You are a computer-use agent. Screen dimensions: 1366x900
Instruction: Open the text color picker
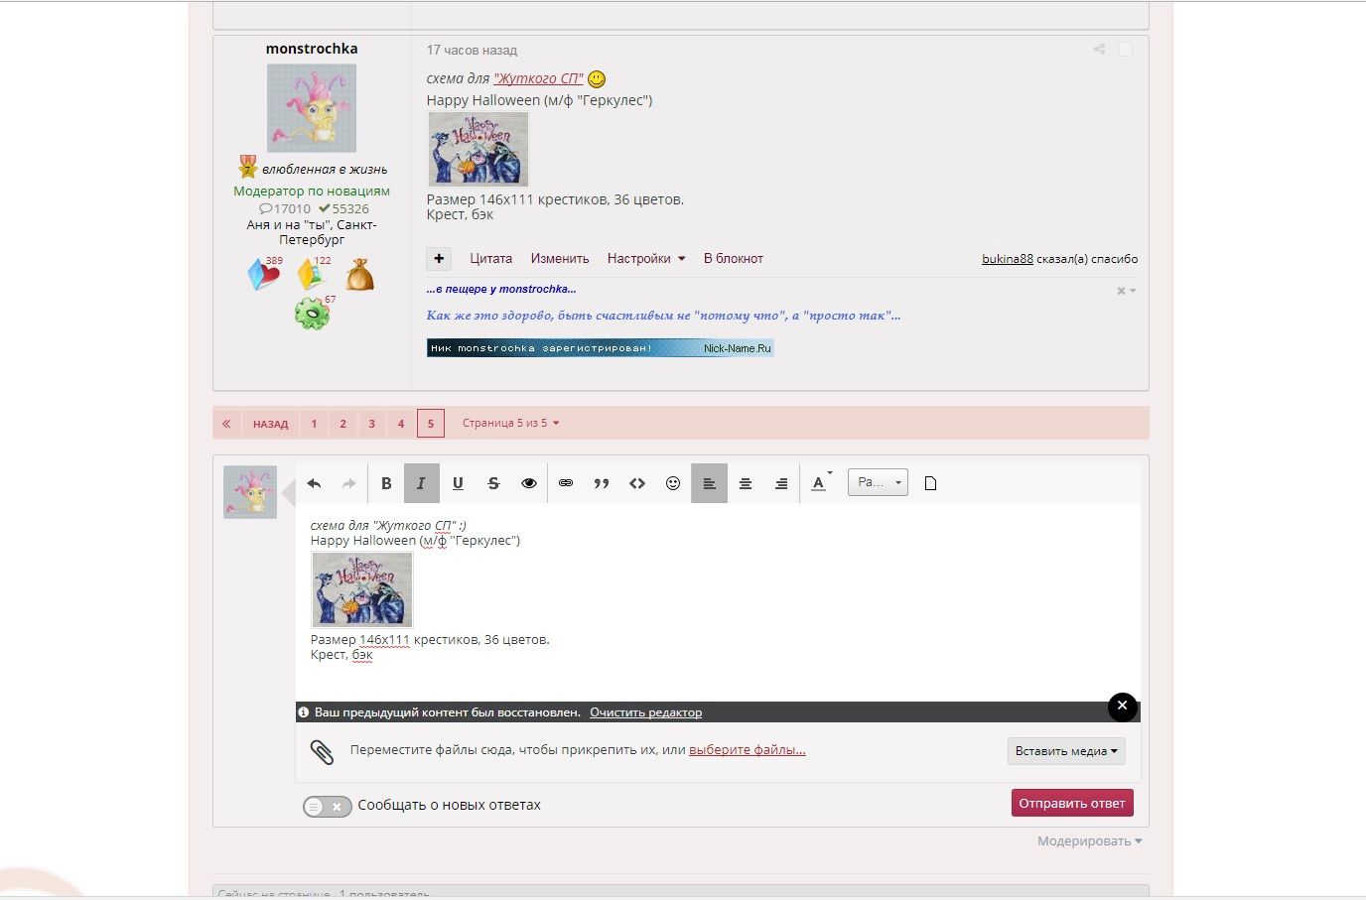(819, 483)
